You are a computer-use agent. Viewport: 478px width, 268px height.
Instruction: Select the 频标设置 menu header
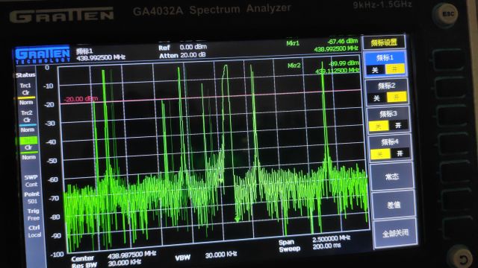tap(384, 42)
